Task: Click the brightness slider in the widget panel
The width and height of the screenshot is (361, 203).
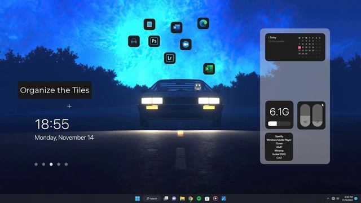Action: (x=317, y=115)
